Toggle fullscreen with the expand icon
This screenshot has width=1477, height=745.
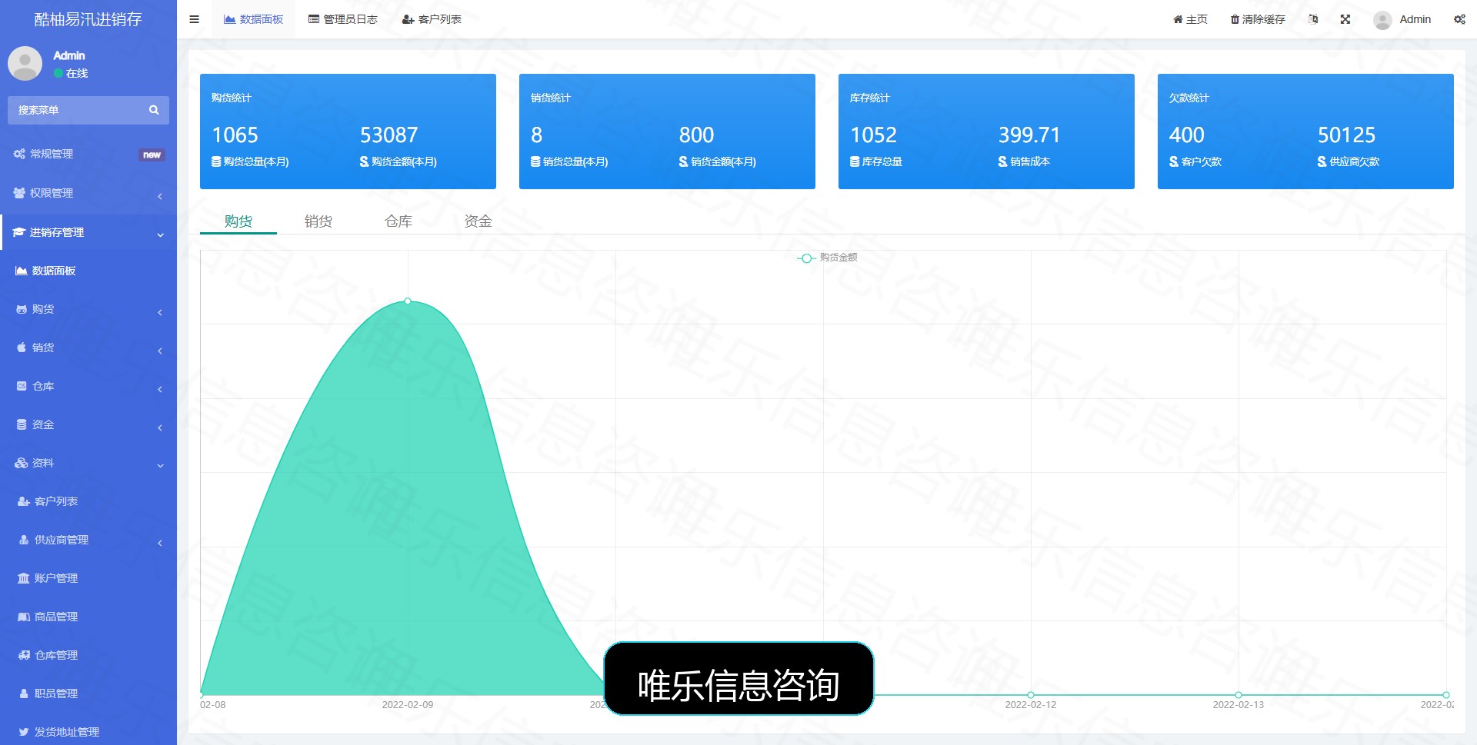click(x=1345, y=19)
